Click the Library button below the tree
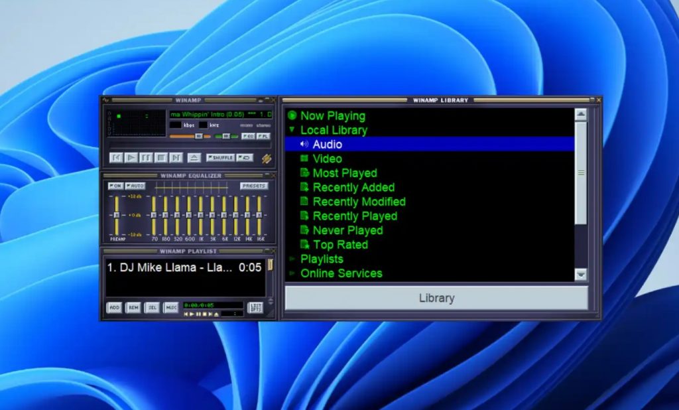 (436, 298)
